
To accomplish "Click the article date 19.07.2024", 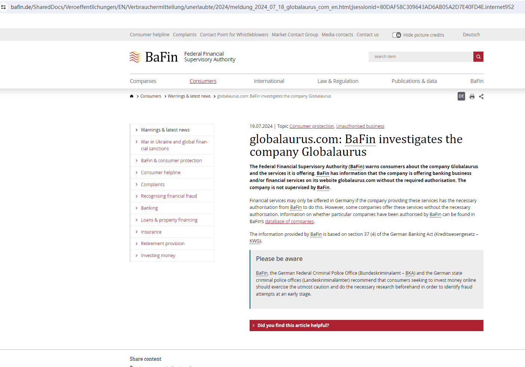I will pos(261,126).
